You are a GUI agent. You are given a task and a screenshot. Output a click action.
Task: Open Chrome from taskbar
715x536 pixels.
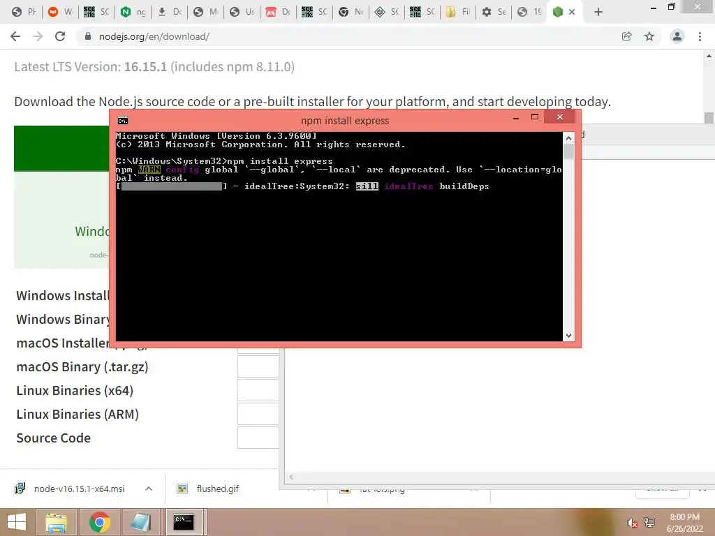click(x=99, y=522)
